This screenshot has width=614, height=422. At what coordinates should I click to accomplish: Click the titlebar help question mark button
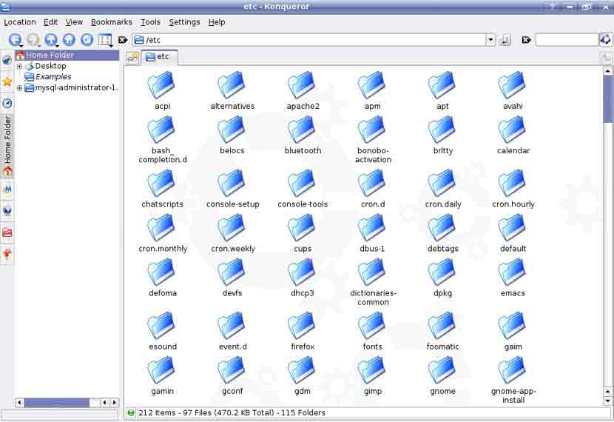point(553,7)
